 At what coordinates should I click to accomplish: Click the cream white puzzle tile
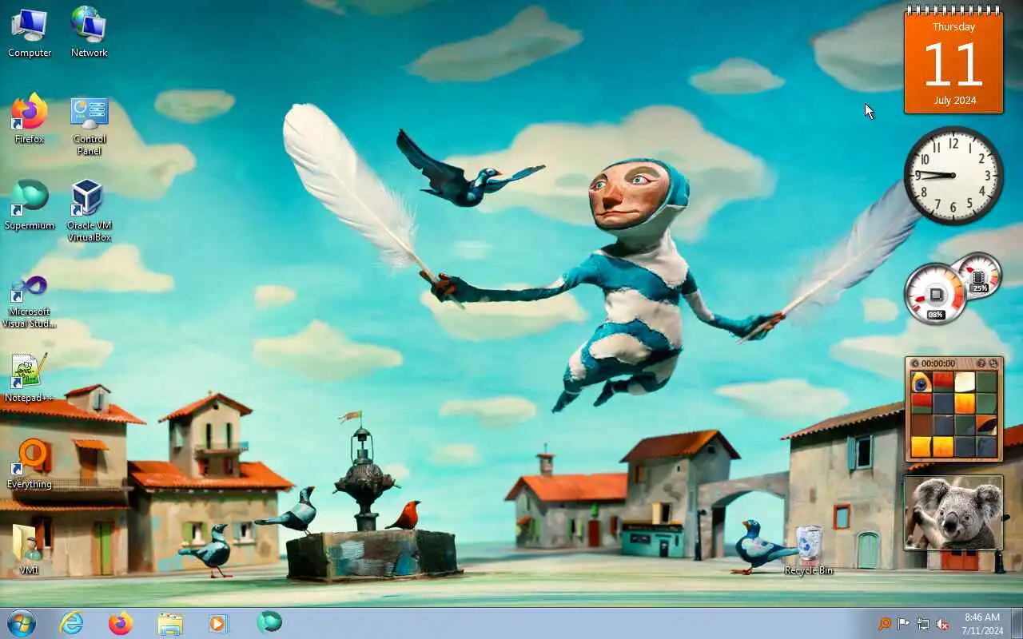pyautogui.click(x=965, y=382)
